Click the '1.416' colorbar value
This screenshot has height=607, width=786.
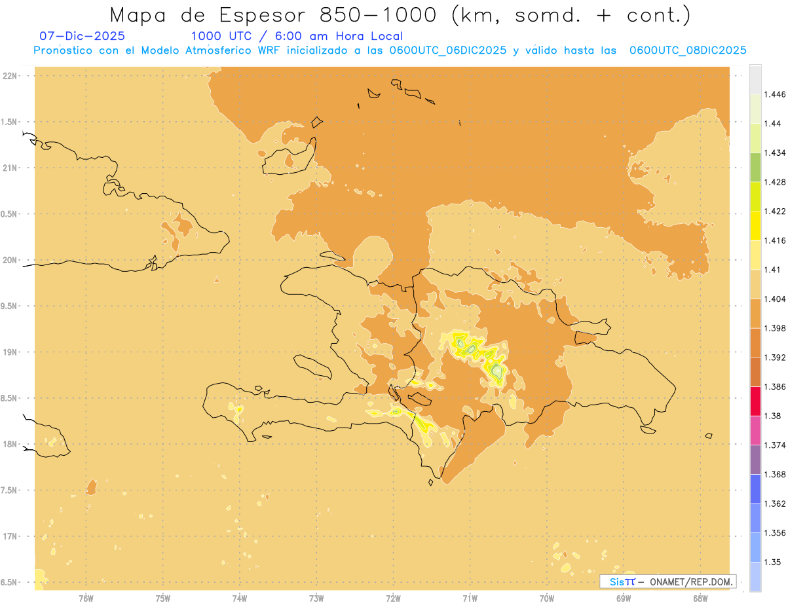coord(775,241)
